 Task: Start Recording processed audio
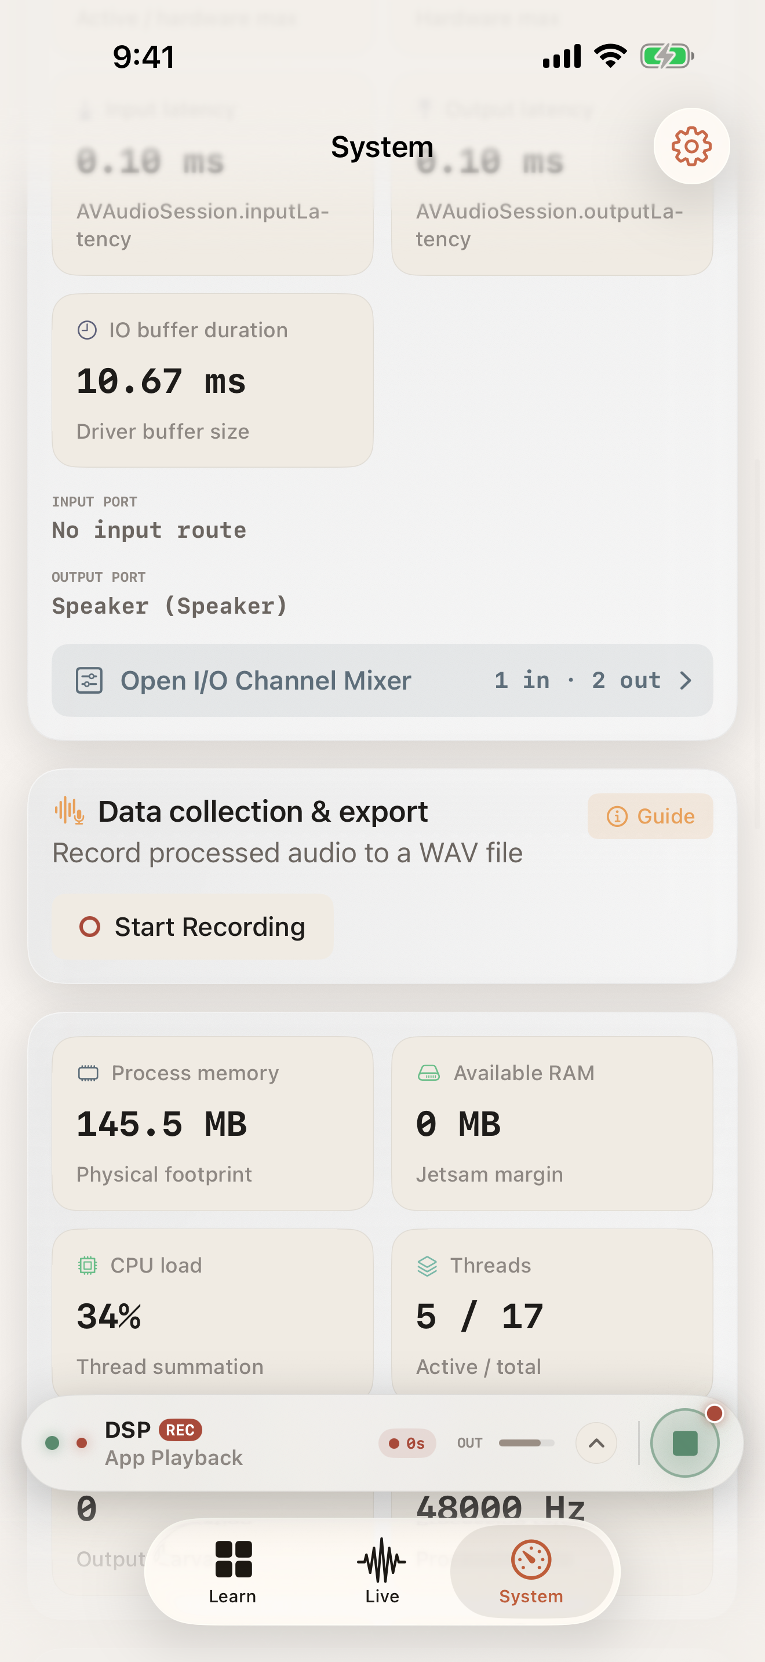click(192, 927)
